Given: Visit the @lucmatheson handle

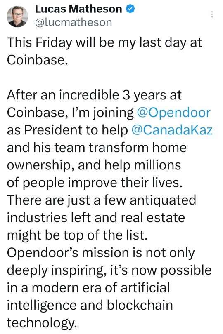Looking at the screenshot, I should (x=74, y=22).
